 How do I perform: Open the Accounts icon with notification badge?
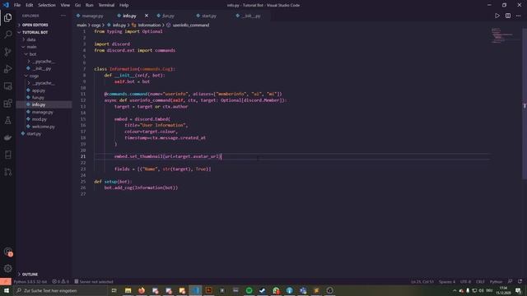(x=7, y=252)
